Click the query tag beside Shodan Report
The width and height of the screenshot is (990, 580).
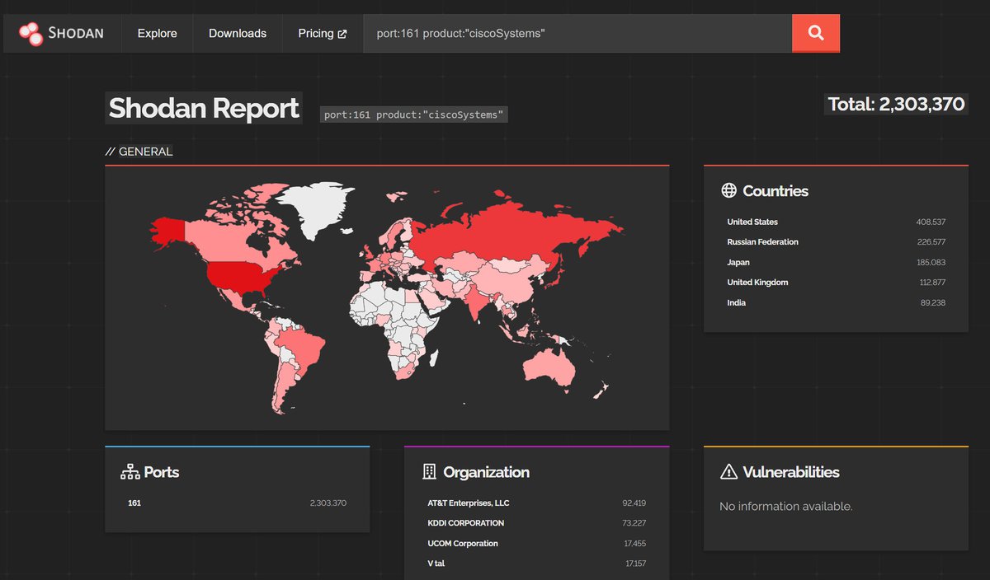[x=413, y=115]
